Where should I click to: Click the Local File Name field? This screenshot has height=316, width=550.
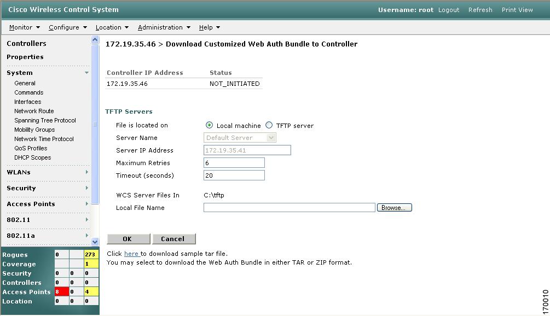290,207
